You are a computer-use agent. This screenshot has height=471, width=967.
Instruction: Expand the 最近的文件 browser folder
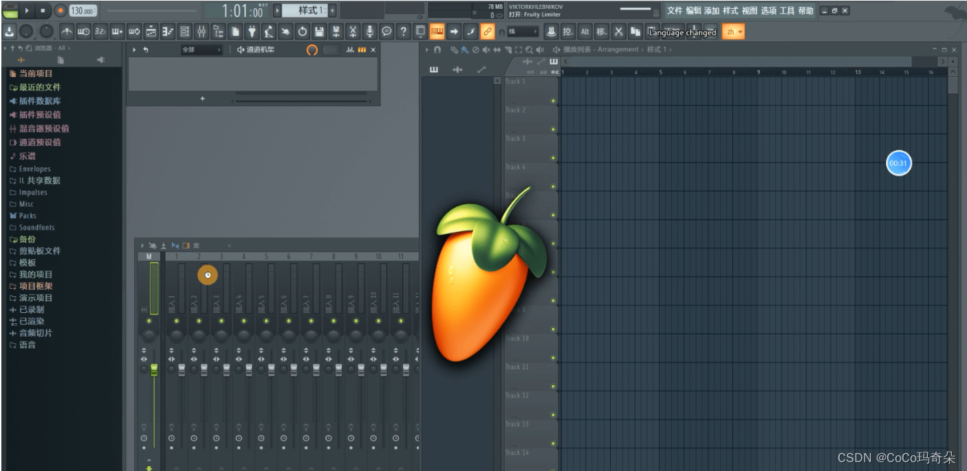35,87
